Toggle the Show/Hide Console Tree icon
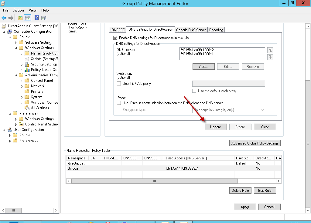This screenshot has width=311, height=223. (x=27, y=18)
